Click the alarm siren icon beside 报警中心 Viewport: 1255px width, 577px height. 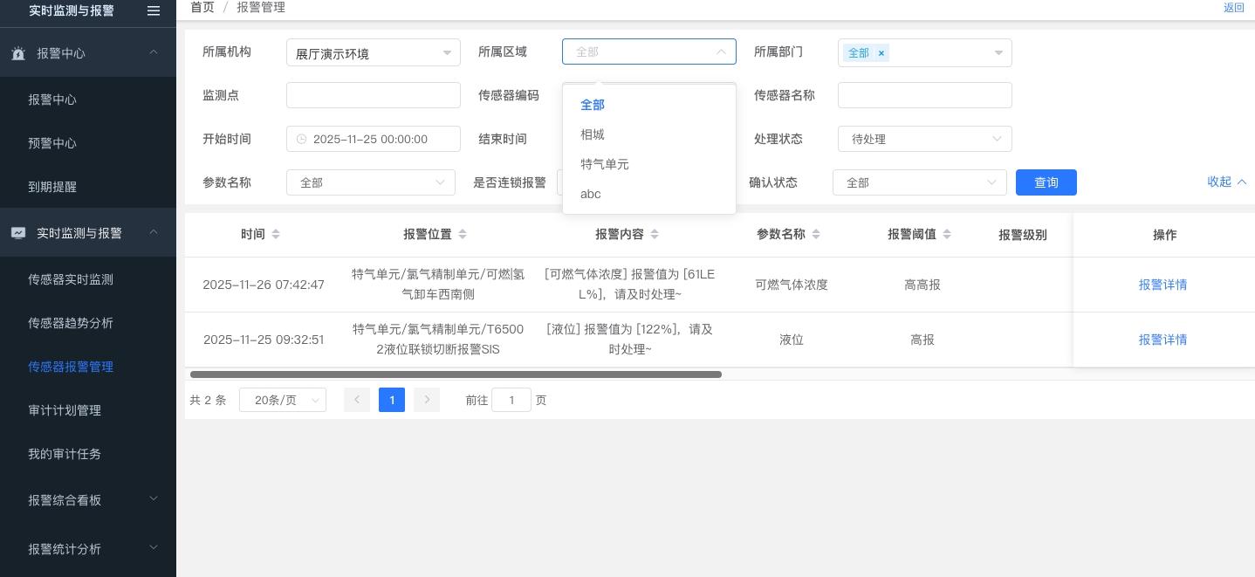click(x=18, y=53)
